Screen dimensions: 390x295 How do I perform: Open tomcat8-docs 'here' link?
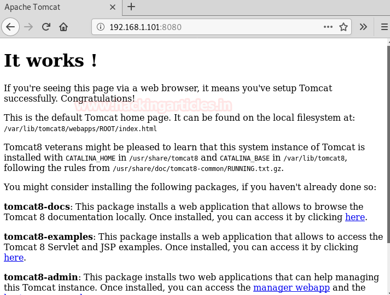[x=355, y=217]
